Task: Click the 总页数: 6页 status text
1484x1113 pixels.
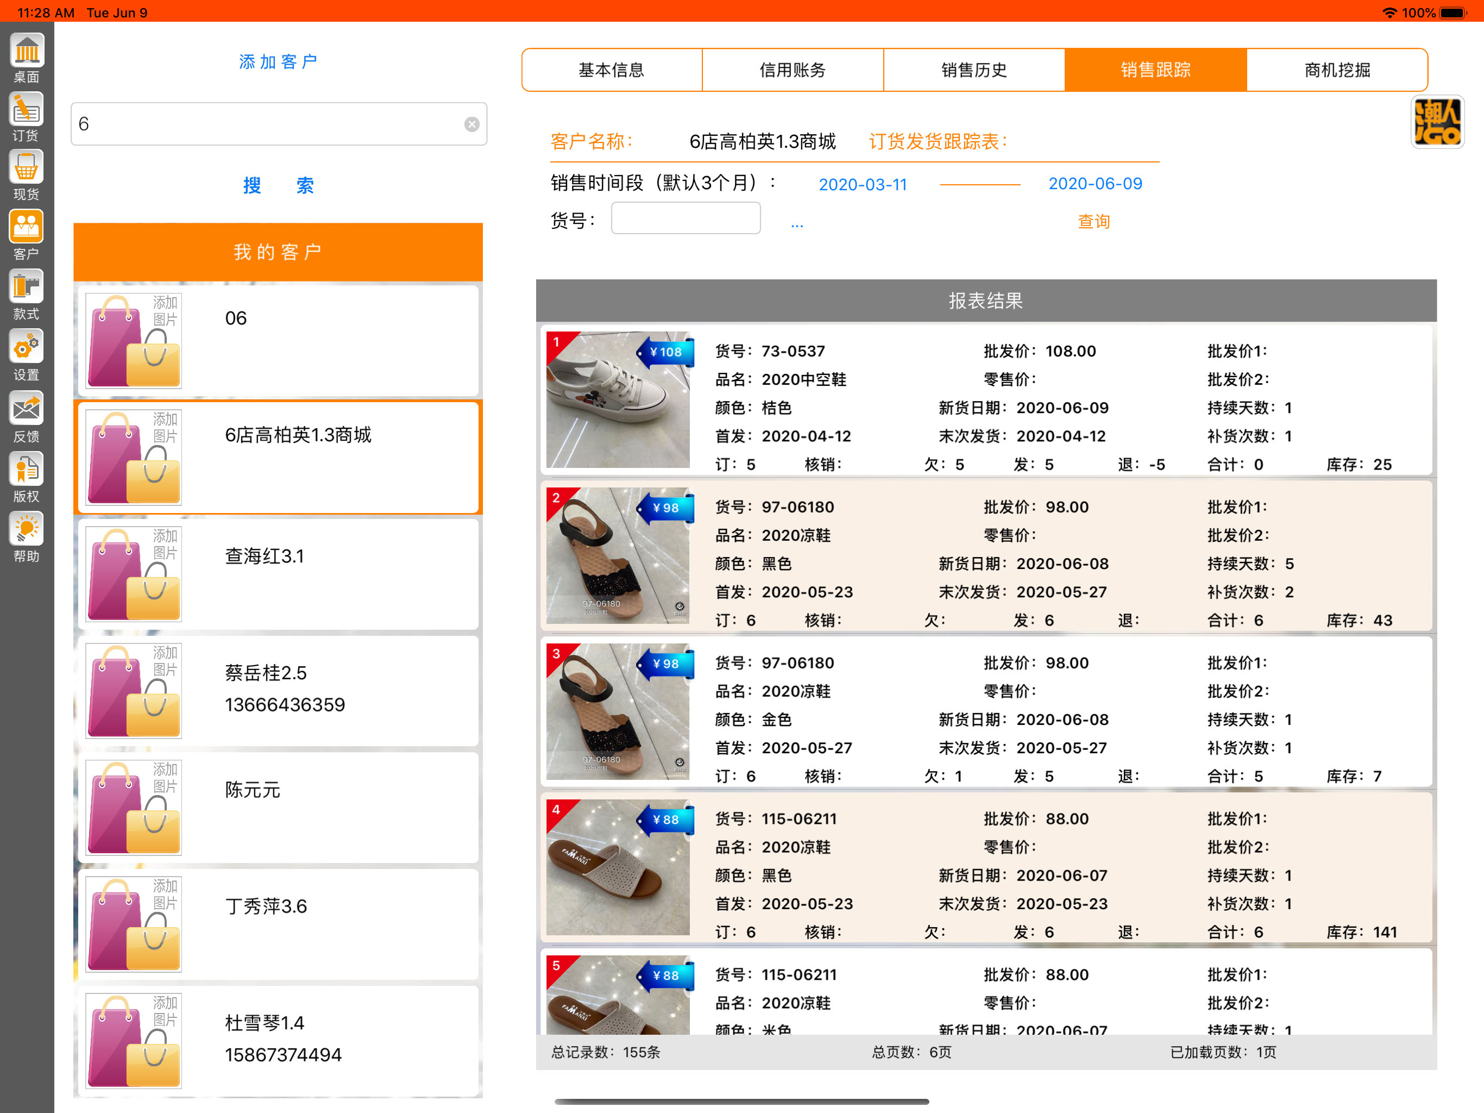Action: coord(911,1052)
